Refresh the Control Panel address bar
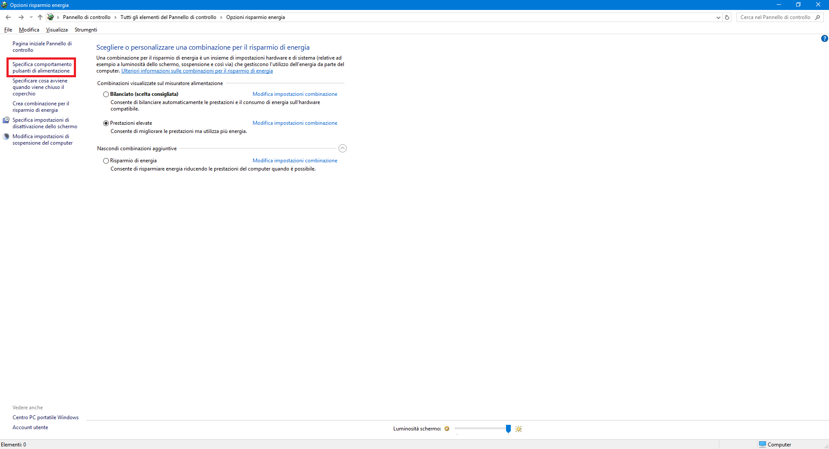Viewport: 829px width, 449px height. pyautogui.click(x=727, y=17)
